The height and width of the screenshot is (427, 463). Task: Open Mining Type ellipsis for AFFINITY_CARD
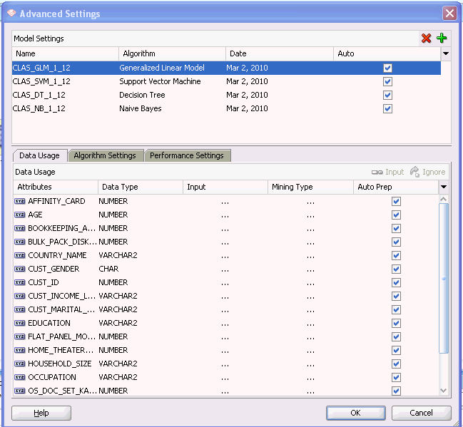310,203
